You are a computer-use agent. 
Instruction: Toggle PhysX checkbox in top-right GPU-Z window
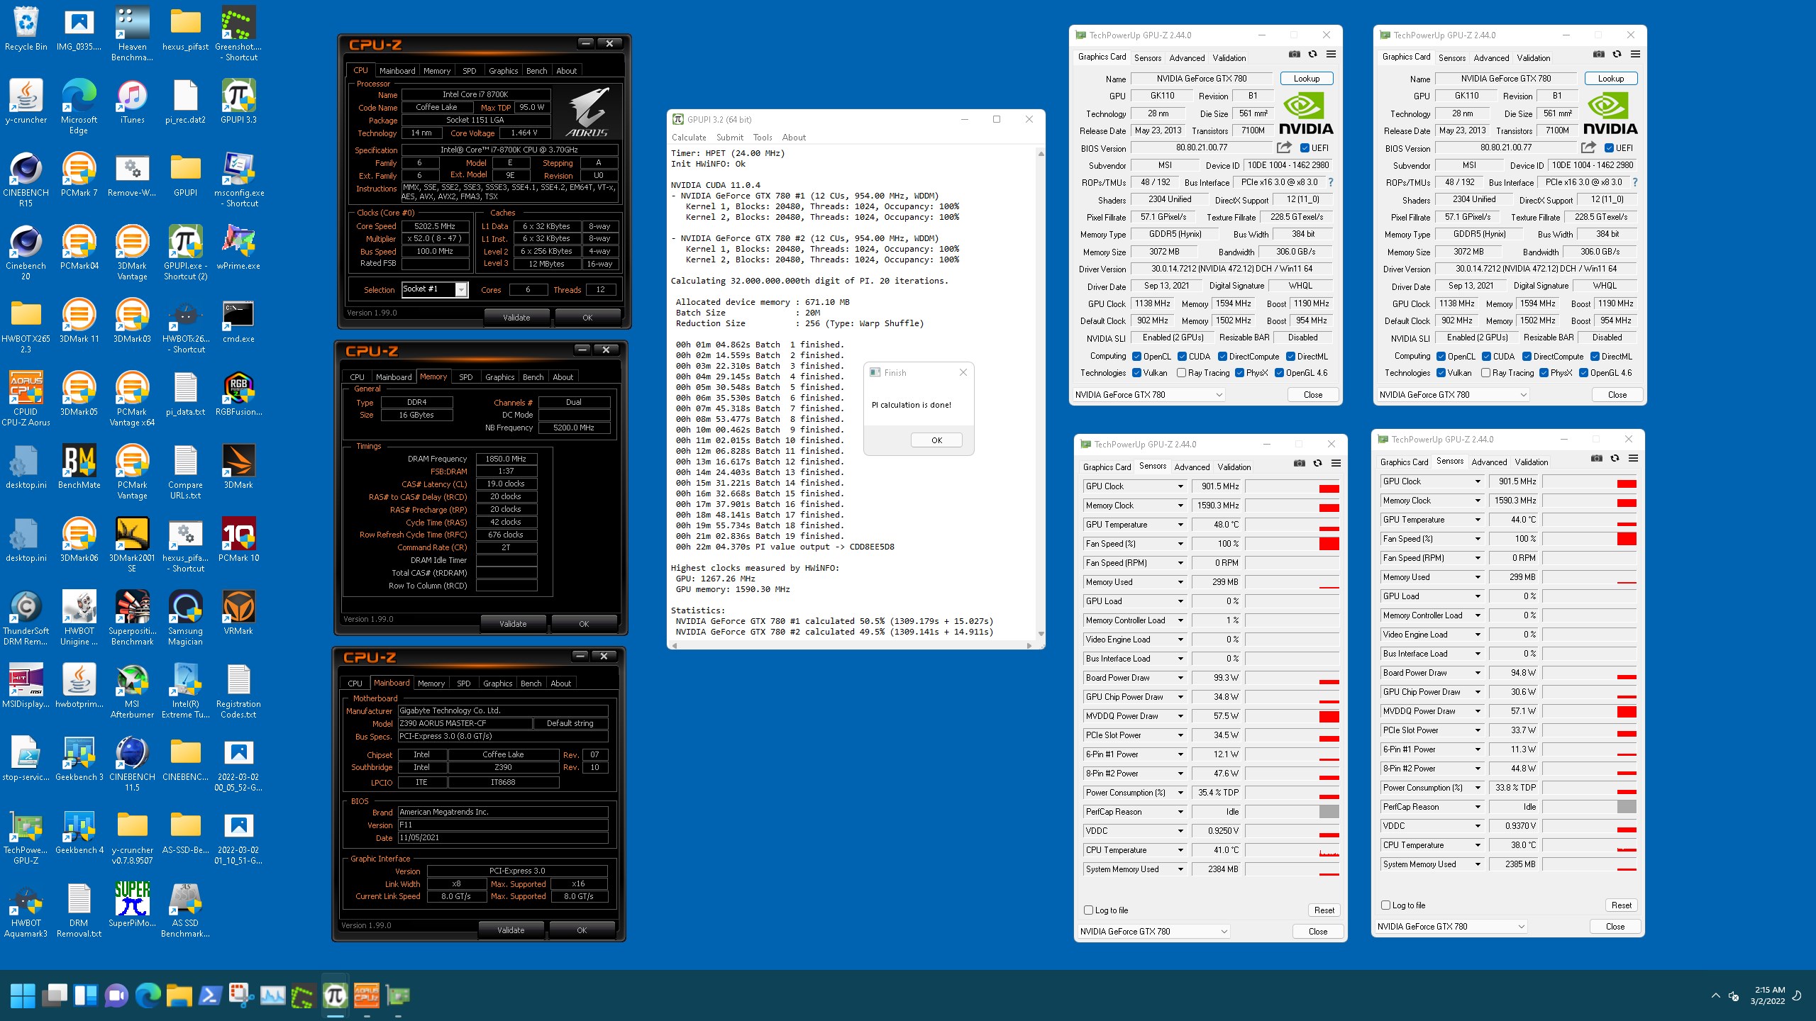[1544, 373]
